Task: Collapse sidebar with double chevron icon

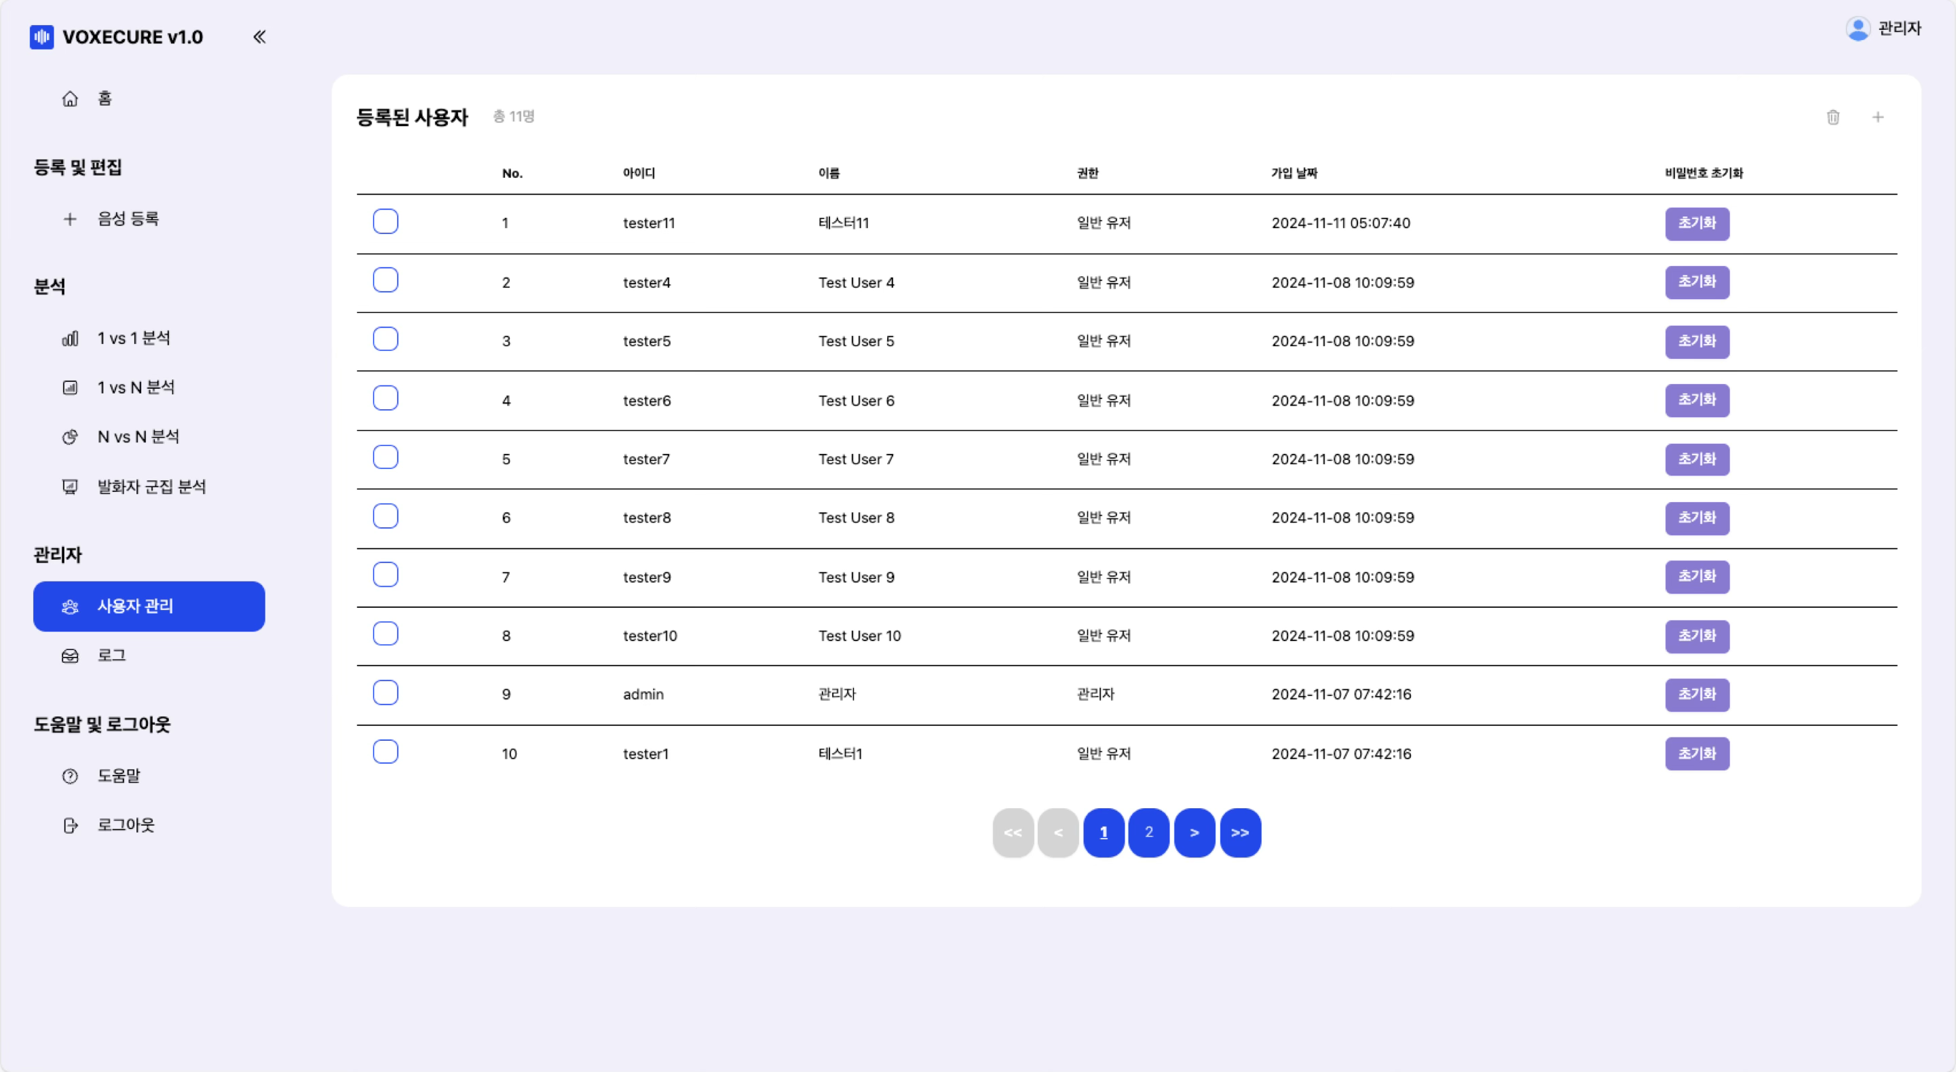Action: [x=259, y=37]
